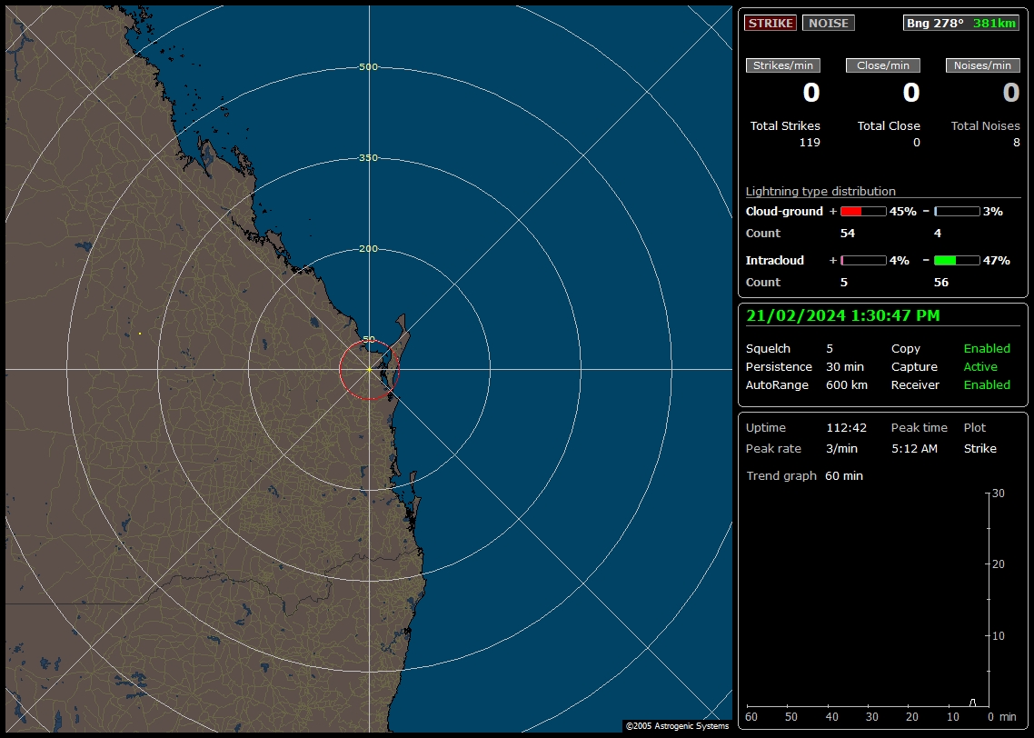
Task: Click the Strikes/min label button
Action: click(x=782, y=65)
